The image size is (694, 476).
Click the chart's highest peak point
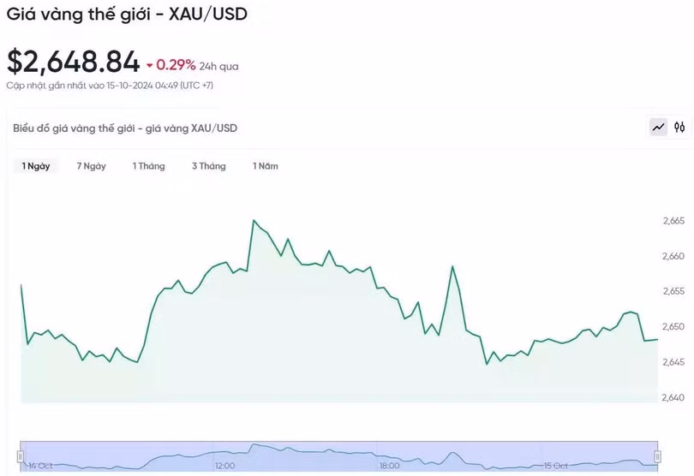[x=254, y=221]
